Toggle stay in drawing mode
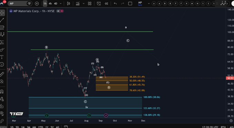Image resolution: width=234 pixels, height=128 pixels. pos(2,99)
